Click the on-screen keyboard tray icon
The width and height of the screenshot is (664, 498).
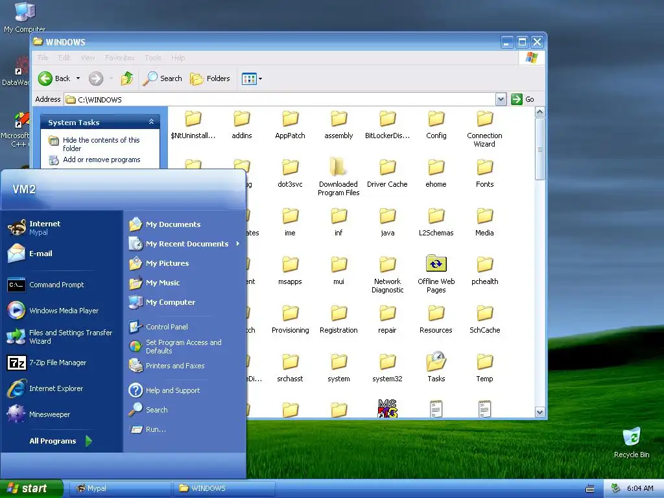tap(589, 489)
